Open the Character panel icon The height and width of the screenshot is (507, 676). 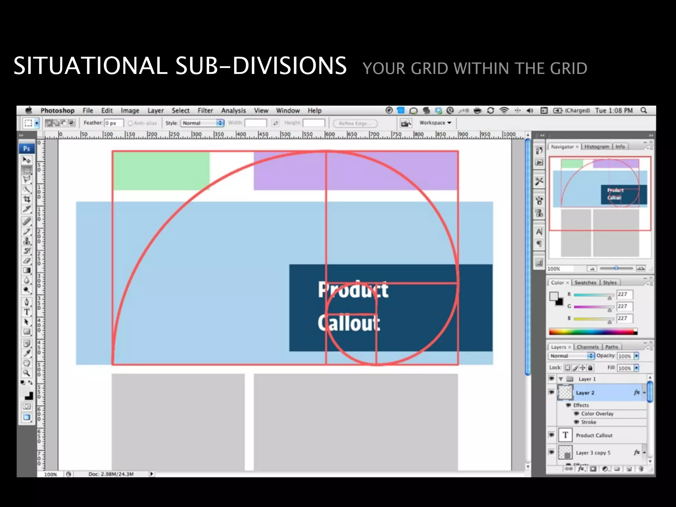539,232
